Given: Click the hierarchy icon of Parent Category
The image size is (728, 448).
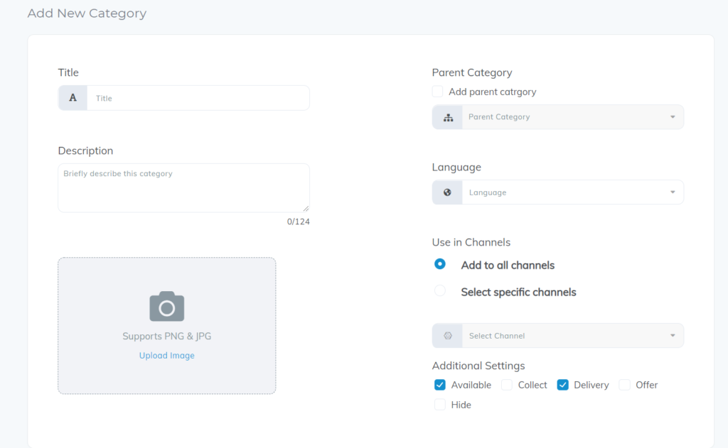Looking at the screenshot, I should (448, 117).
